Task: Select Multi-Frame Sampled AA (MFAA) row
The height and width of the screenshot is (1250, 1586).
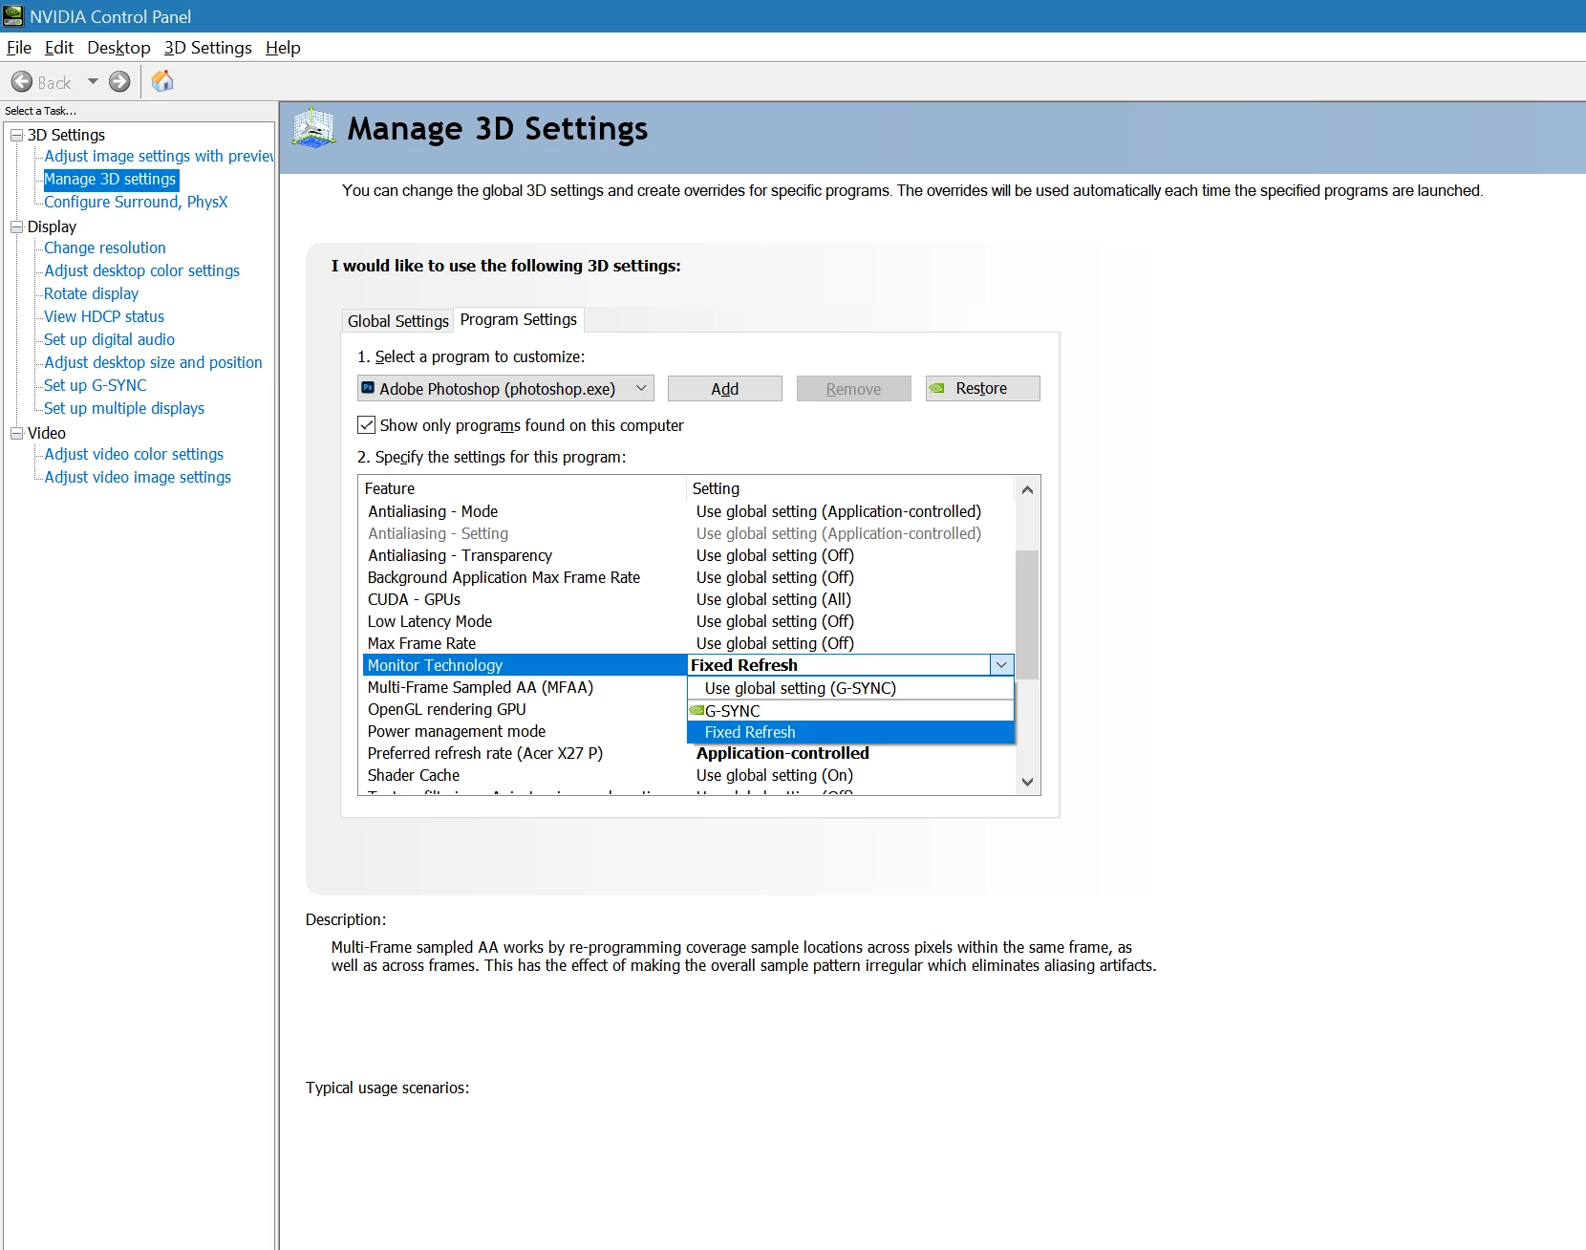Action: 524,687
